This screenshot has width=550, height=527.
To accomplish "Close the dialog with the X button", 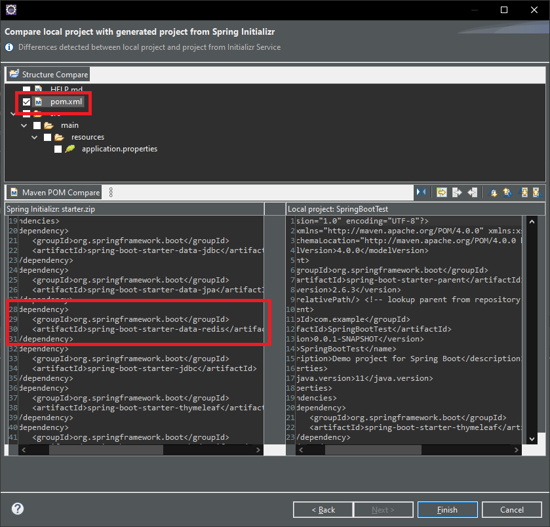I will [534, 10].
